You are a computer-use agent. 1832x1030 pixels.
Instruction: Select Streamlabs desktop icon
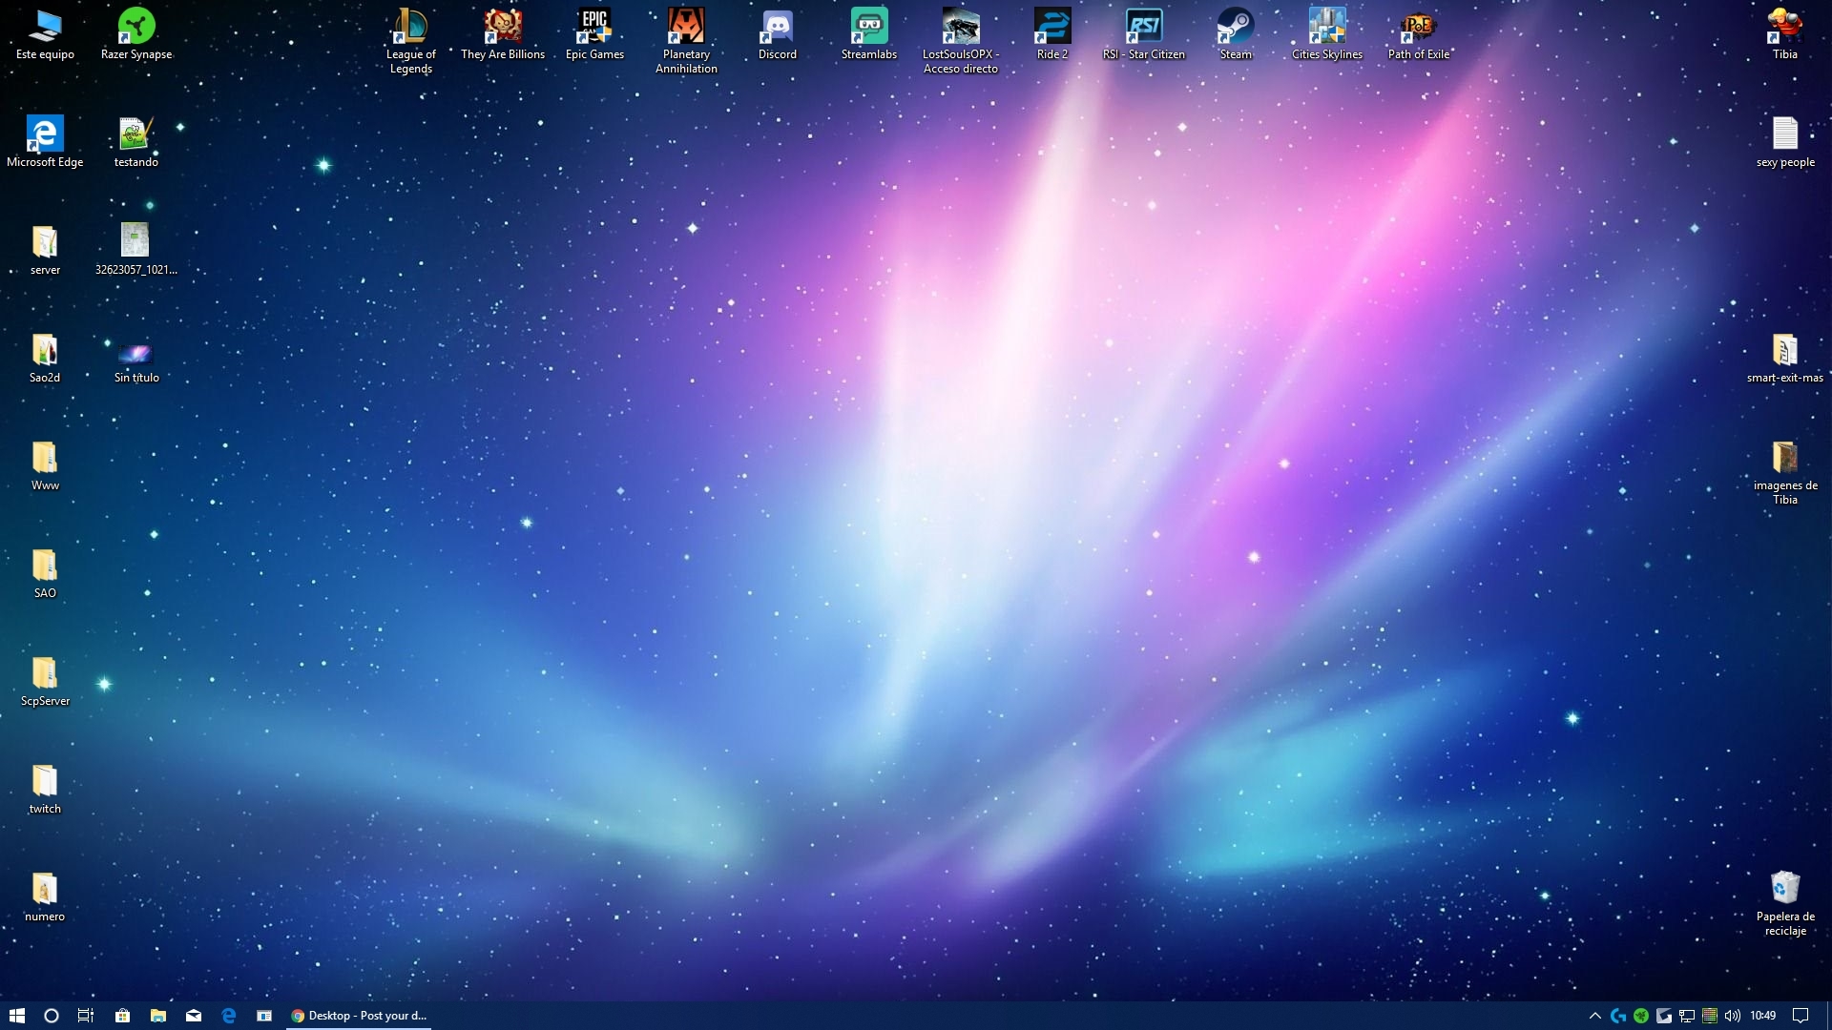(869, 34)
